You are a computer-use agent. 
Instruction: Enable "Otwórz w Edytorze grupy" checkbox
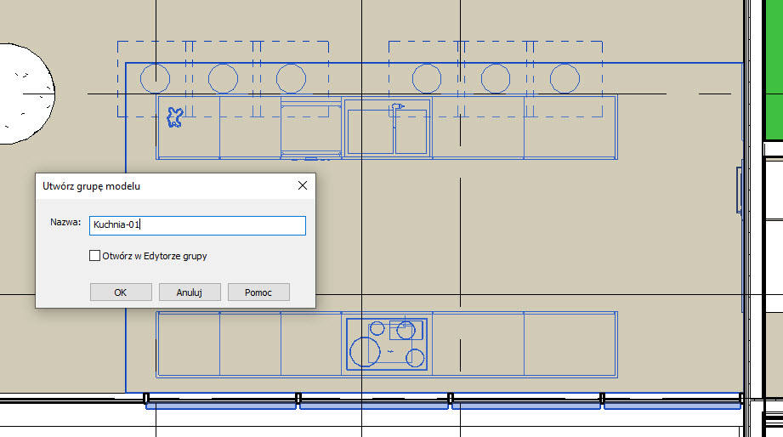(95, 255)
